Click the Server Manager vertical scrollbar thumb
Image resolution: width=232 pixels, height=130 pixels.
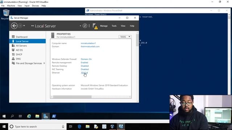click(x=137, y=40)
